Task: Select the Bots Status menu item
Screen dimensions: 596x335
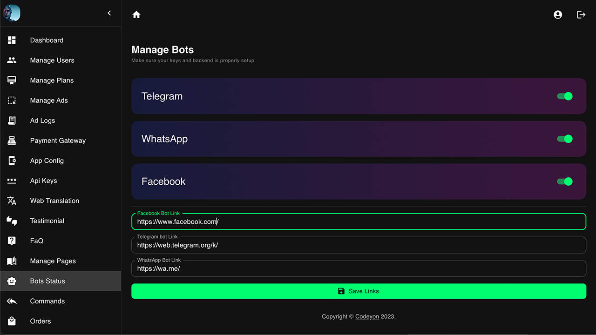Action: (x=61, y=281)
